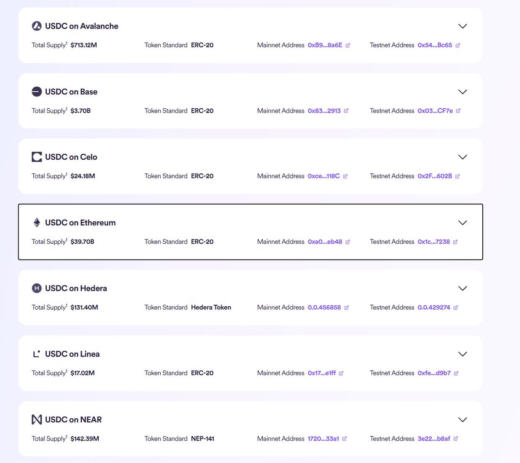Click the Linea logo icon
The width and height of the screenshot is (520, 463).
click(37, 354)
